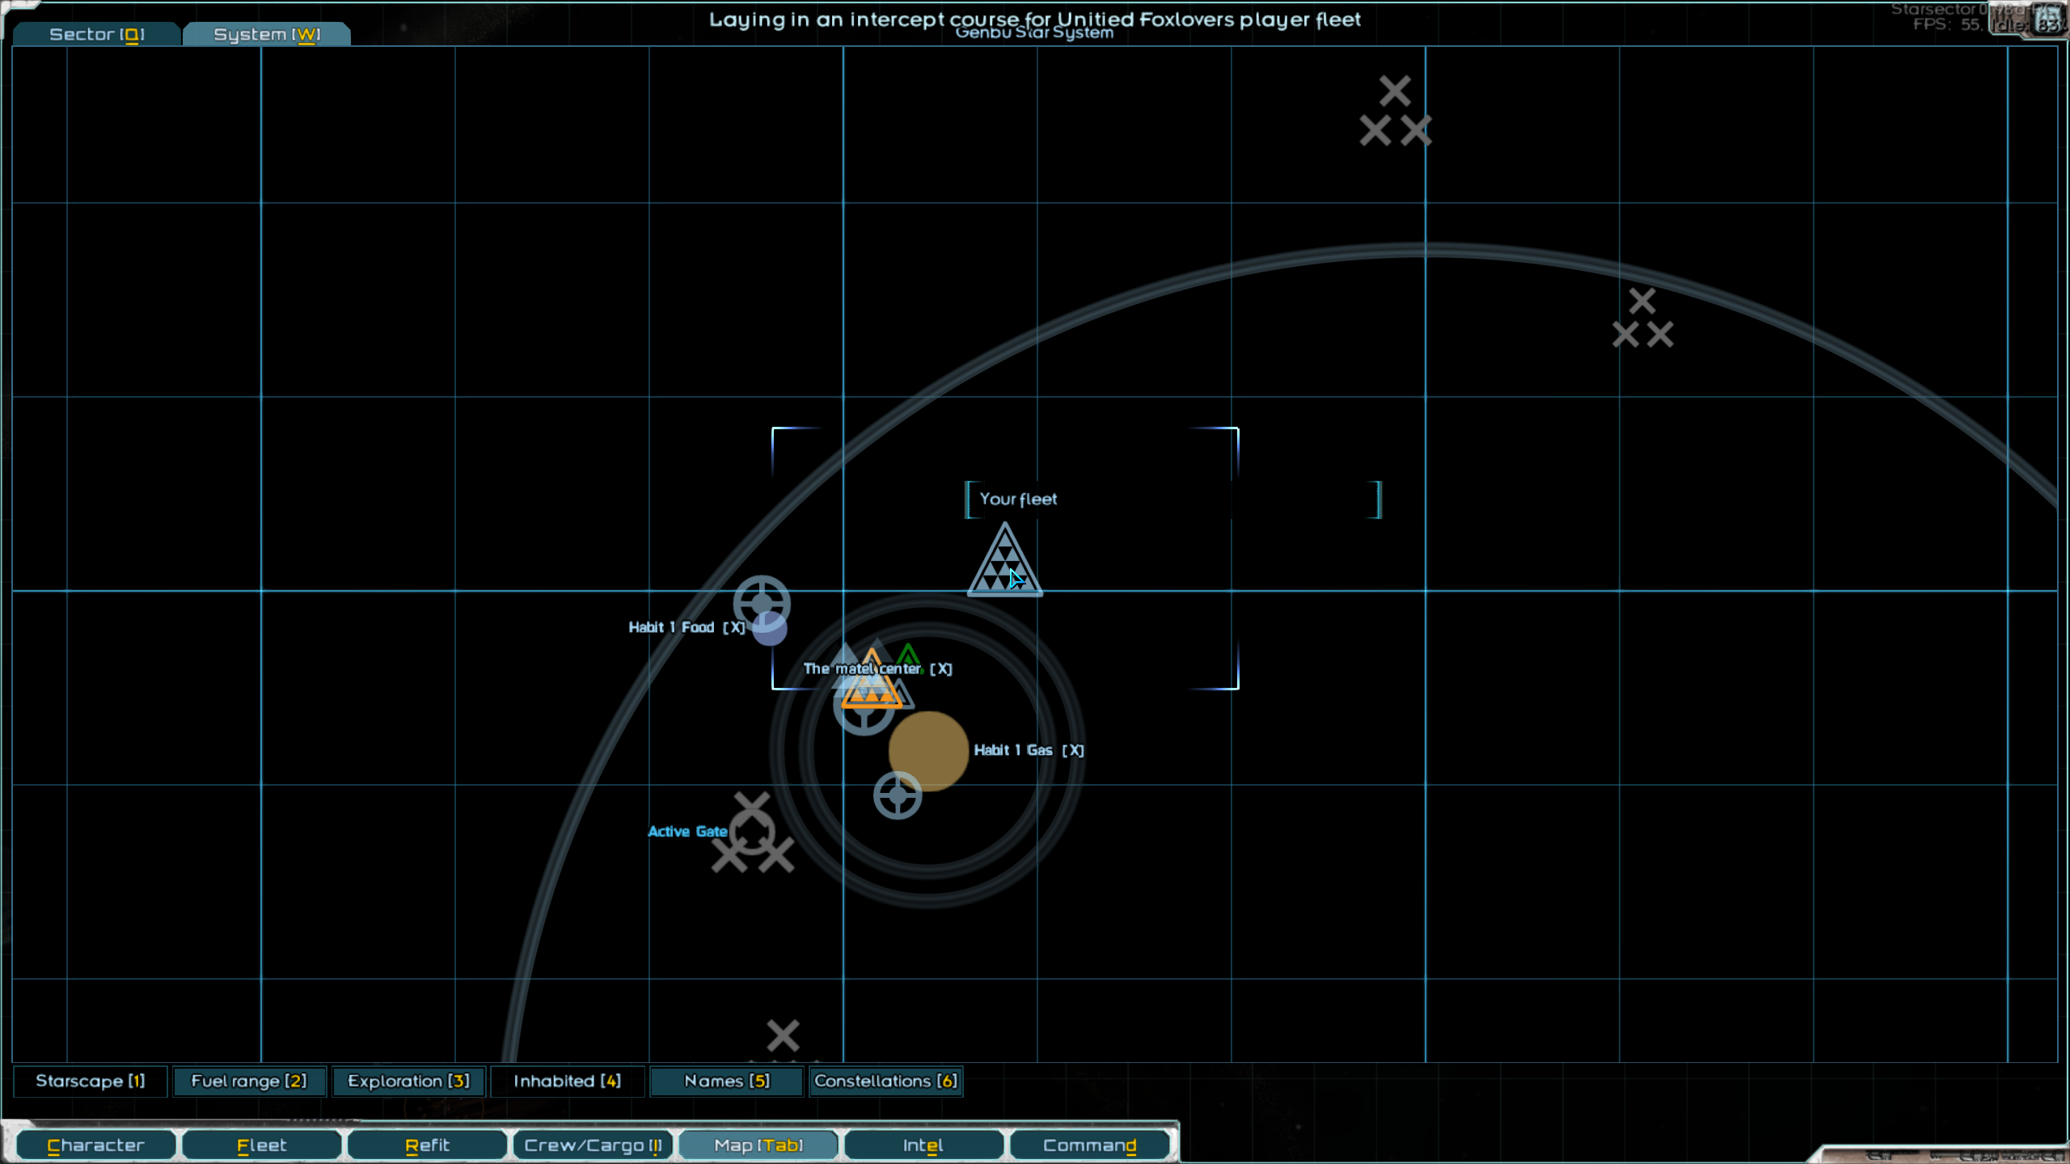
Task: Toggle the Exploration map filter
Action: pyautogui.click(x=408, y=1081)
